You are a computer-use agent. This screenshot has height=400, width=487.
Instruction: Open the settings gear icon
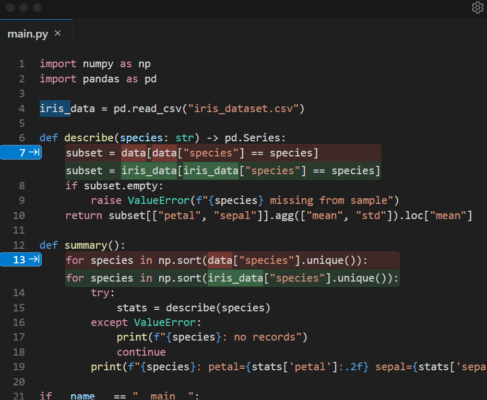pos(477,7)
